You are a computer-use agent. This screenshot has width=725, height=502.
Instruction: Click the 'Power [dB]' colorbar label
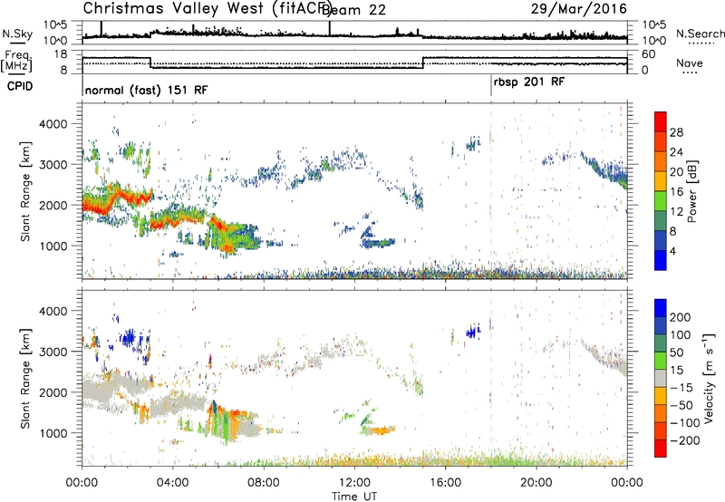click(691, 191)
